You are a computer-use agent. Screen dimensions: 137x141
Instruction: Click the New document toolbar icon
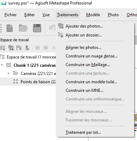(x=10, y=28)
